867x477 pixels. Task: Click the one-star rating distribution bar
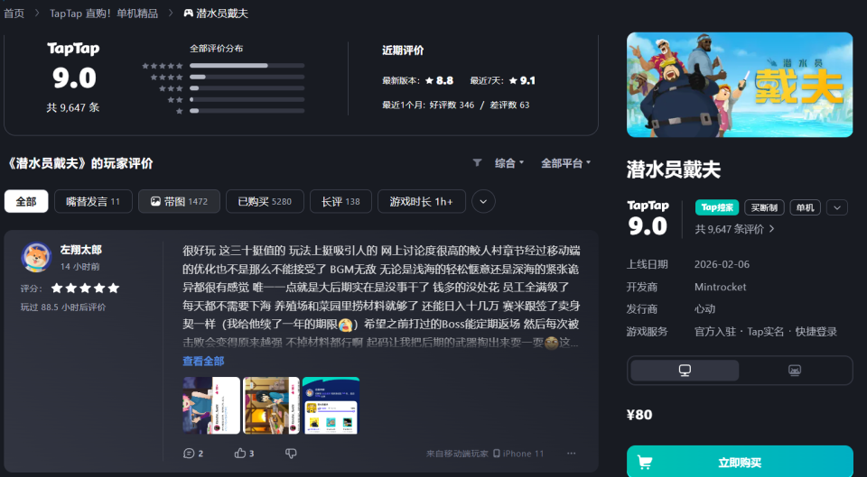tap(247, 111)
